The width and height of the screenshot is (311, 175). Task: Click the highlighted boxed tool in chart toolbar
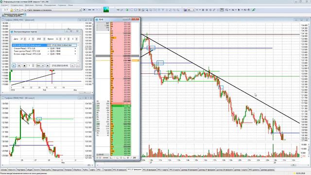point(222,10)
